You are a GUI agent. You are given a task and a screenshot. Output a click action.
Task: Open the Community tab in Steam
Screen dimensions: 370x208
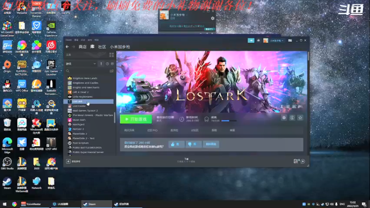102,47
